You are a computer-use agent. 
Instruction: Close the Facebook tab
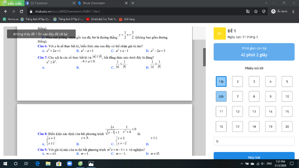[x=74, y=3]
